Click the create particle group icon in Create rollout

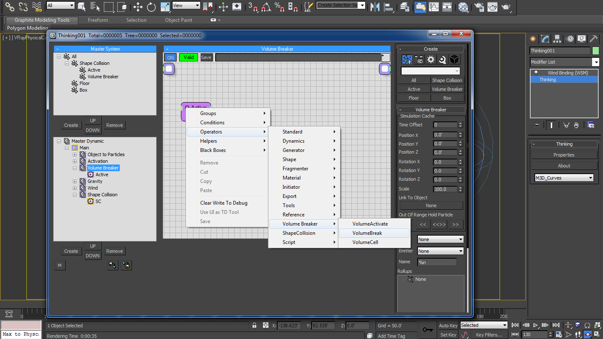click(407, 59)
